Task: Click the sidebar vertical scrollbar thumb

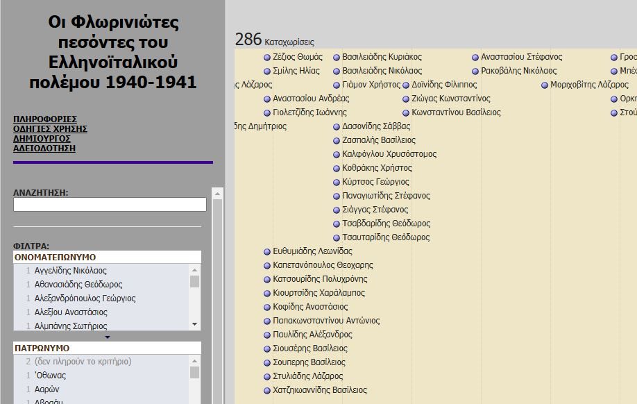Action: tap(217, 292)
